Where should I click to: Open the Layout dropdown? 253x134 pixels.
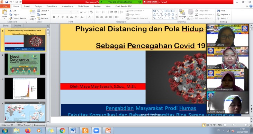[43, 11]
